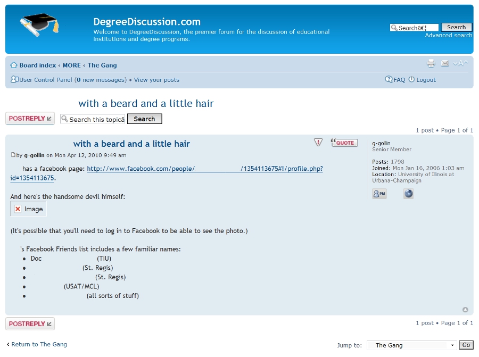Click the back-to-top arrow icon in the post
The width and height of the screenshot is (479, 357).
[x=465, y=310]
